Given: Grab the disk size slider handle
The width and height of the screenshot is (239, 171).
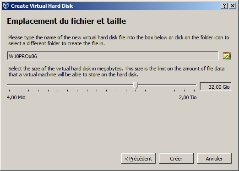Looking at the screenshot, I should (x=136, y=85).
